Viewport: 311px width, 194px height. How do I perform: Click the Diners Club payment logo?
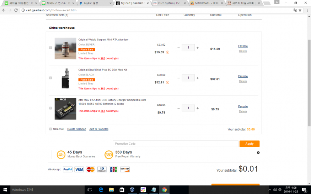(x=102, y=170)
